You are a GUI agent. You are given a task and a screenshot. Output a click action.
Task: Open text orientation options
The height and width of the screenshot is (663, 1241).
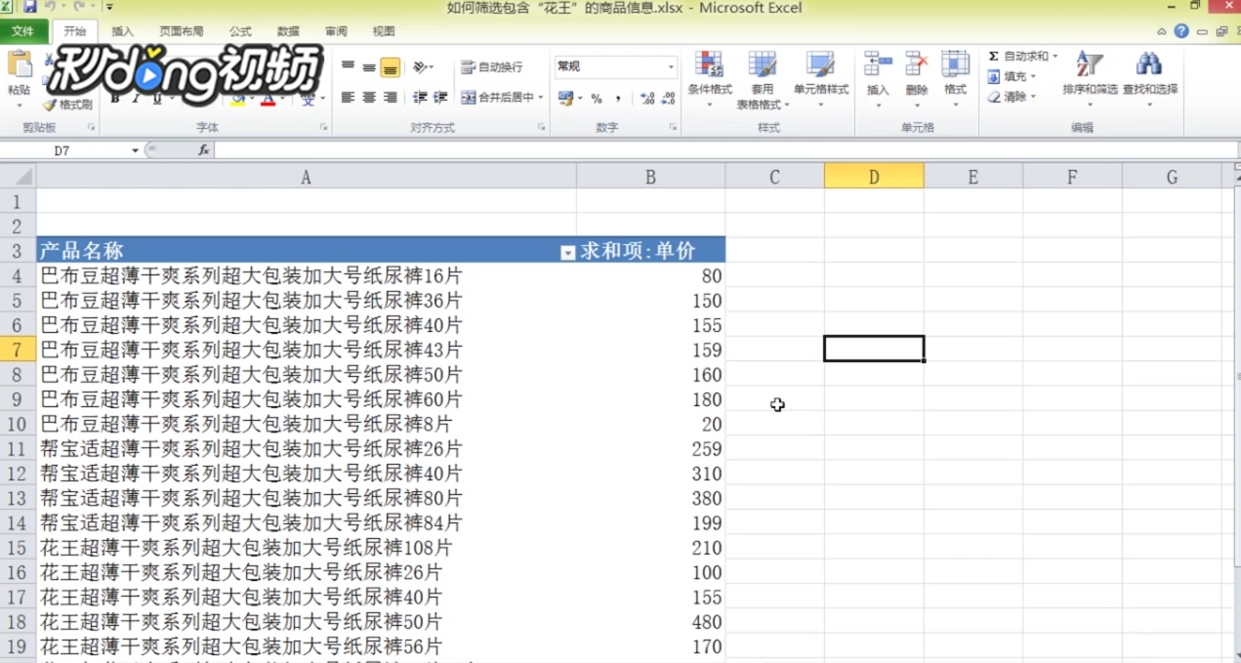[x=423, y=67]
